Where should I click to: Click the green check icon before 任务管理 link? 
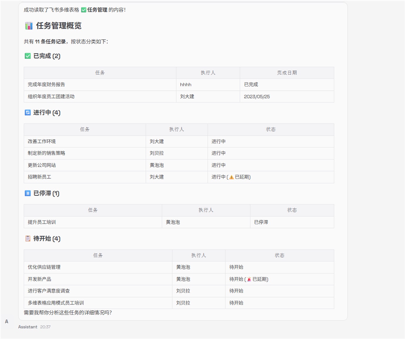tap(84, 10)
